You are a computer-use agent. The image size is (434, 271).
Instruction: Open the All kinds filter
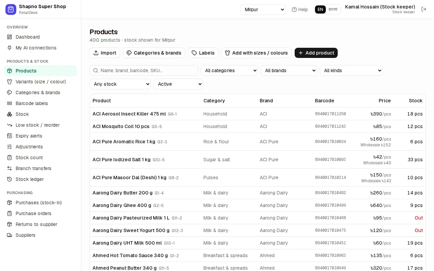351,70
